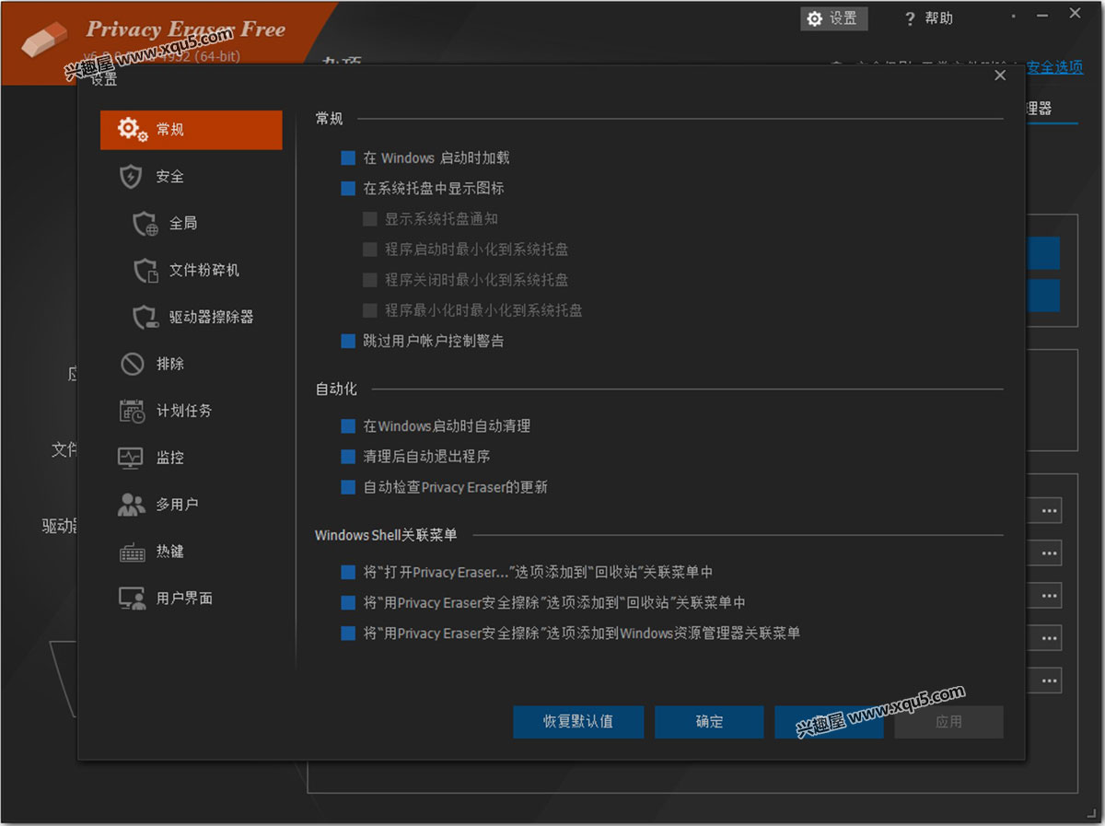Click the Privacy Eraser eraser logo

(44, 40)
